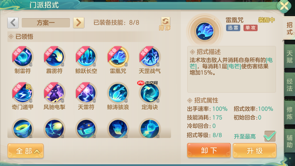Image resolution: width=295 pixels, height=166 pixels.
Task: Select the 制雷符 skill icon
Action: pyautogui.click(x=23, y=57)
